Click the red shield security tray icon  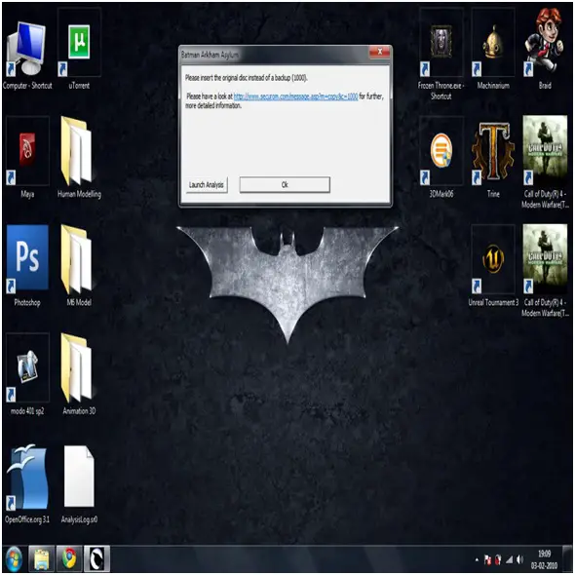498,559
